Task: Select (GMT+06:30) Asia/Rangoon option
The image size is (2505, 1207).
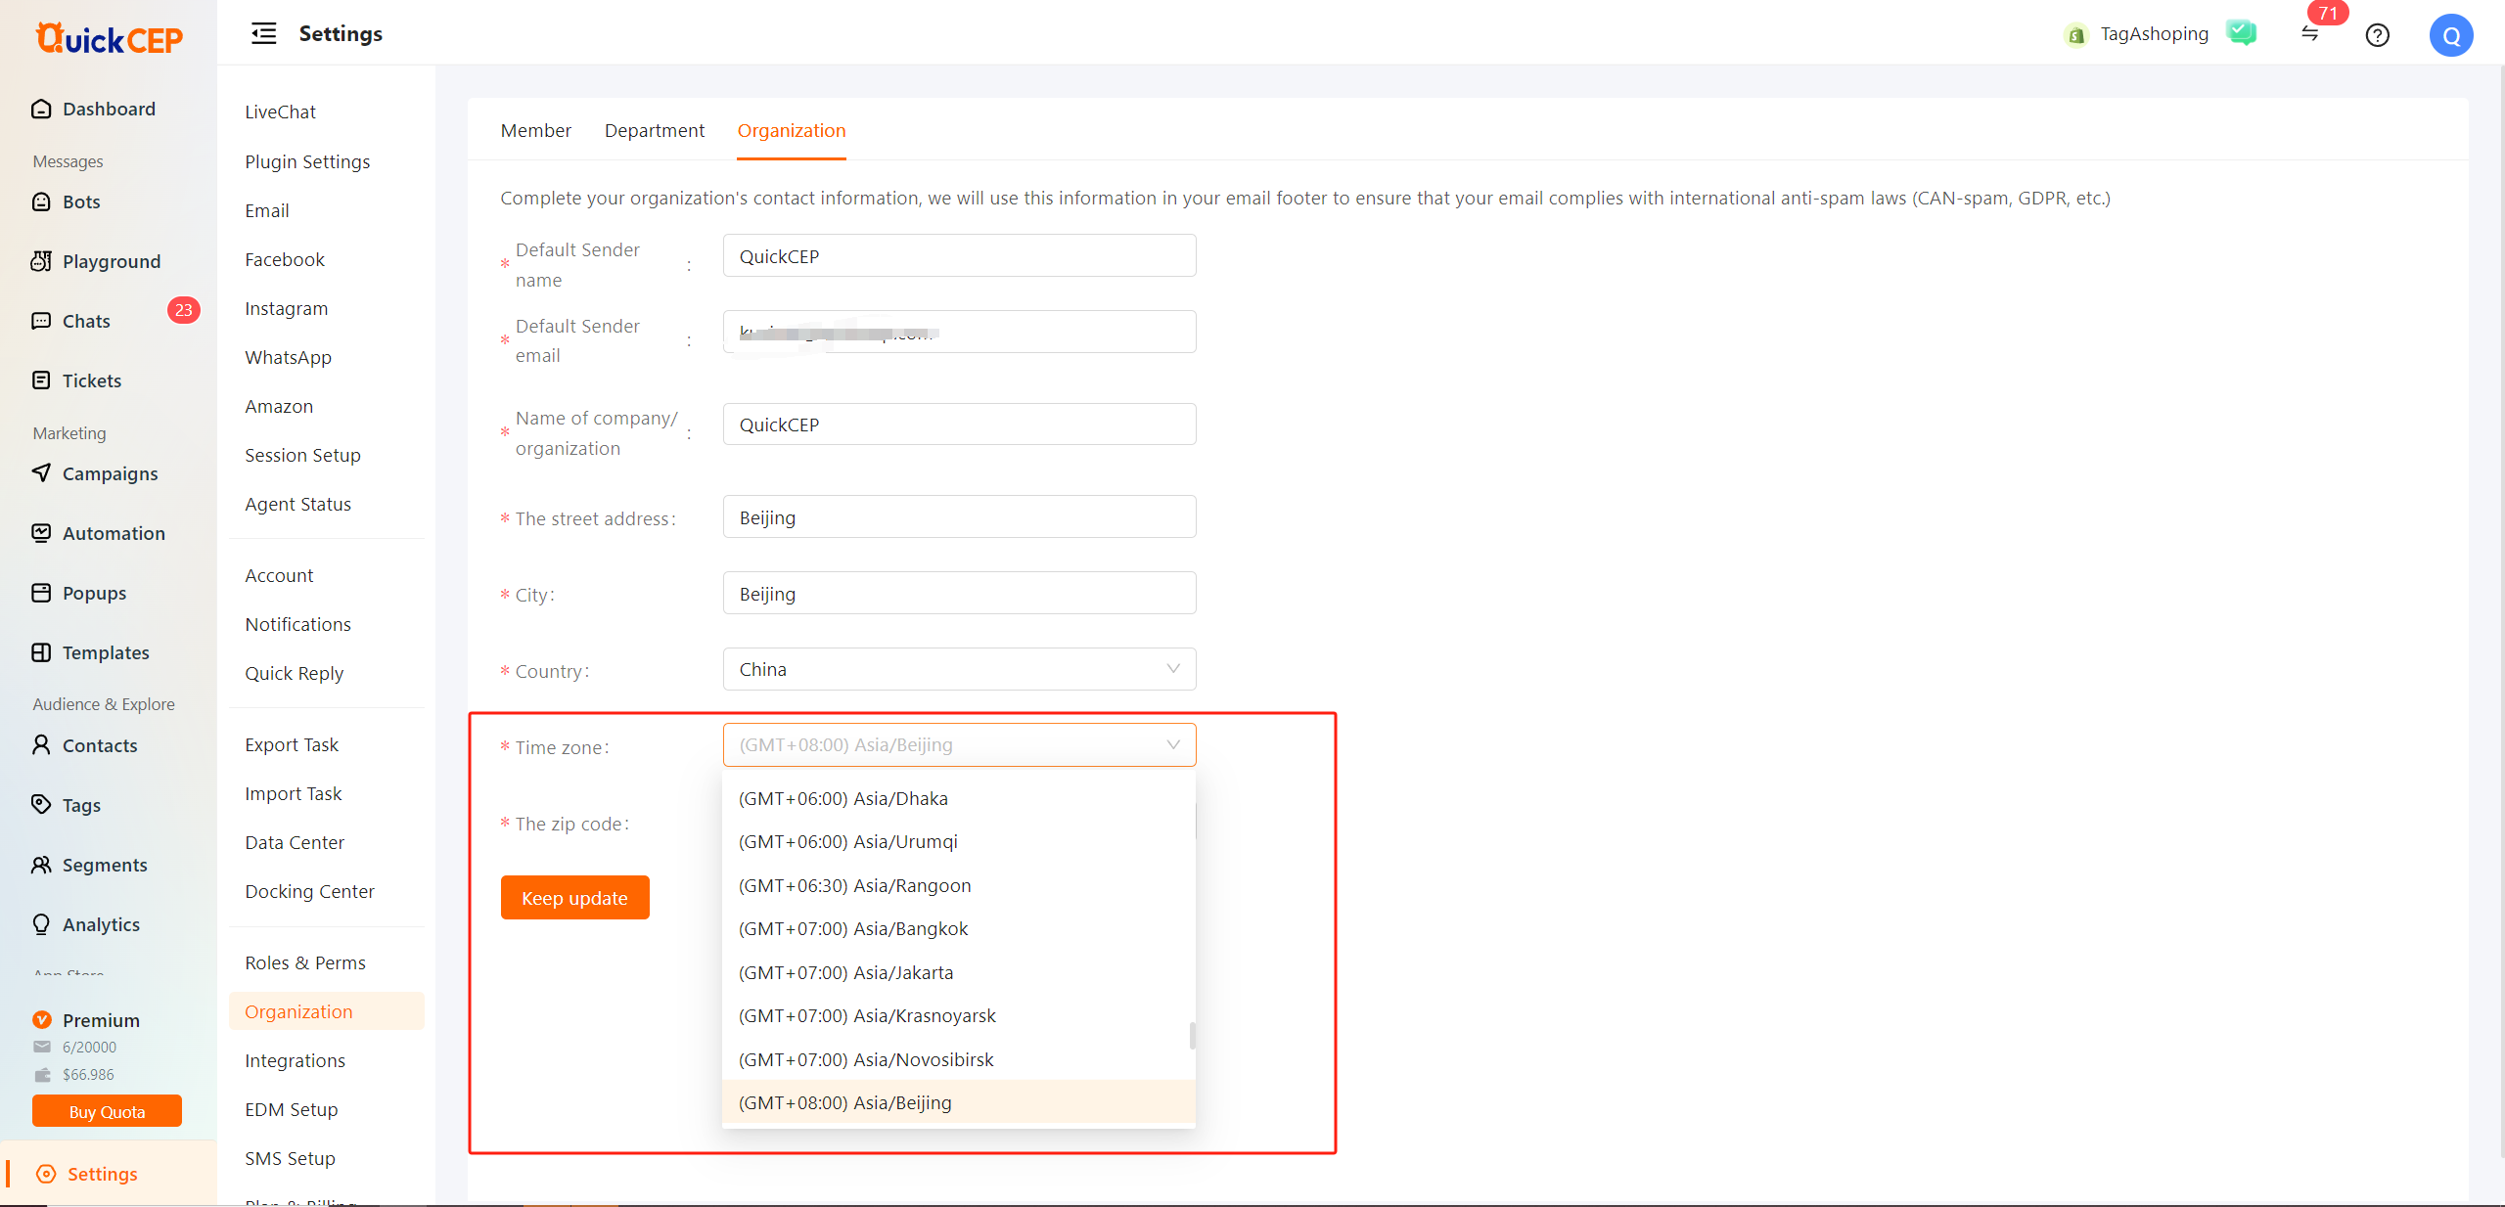Action: coord(959,885)
